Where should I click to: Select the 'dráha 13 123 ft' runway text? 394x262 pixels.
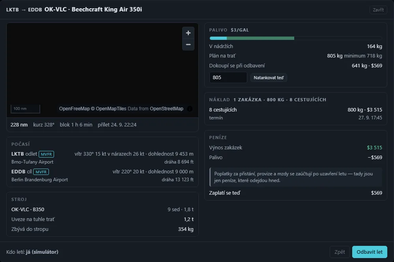(177, 180)
